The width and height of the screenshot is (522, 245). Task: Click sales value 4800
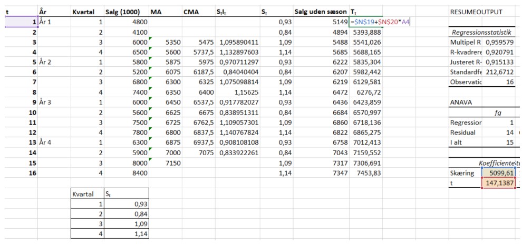pos(127,22)
